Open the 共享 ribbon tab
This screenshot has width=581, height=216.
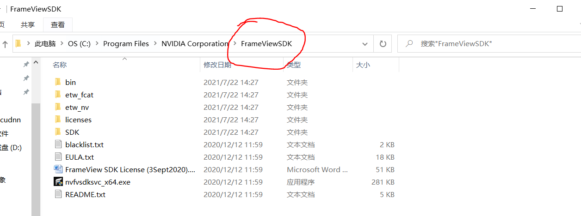28,25
